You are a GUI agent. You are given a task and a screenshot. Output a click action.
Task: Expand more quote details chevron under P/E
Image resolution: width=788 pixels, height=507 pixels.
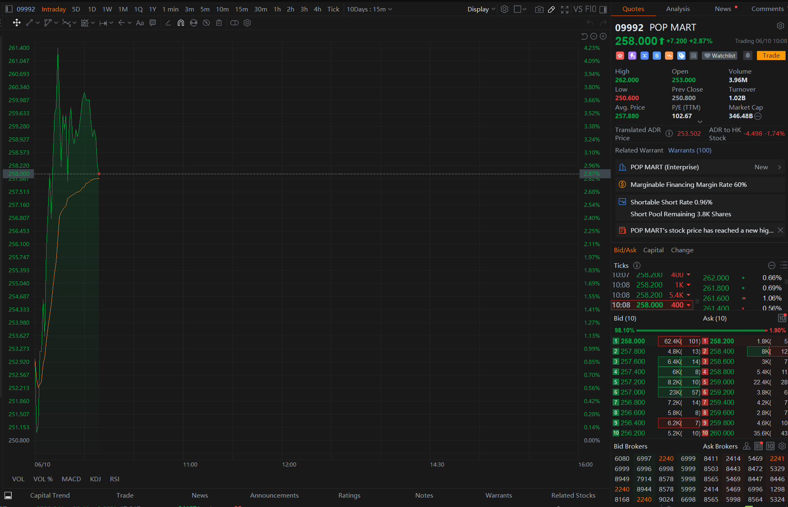point(700,122)
